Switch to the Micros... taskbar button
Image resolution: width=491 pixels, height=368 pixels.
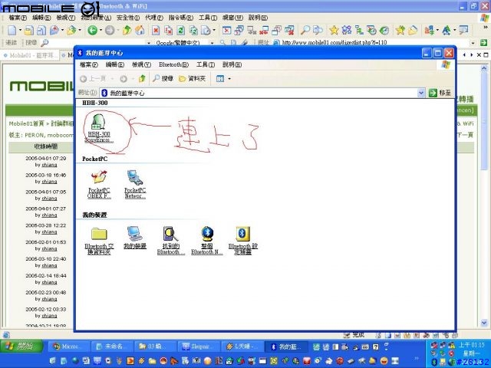[69, 347]
